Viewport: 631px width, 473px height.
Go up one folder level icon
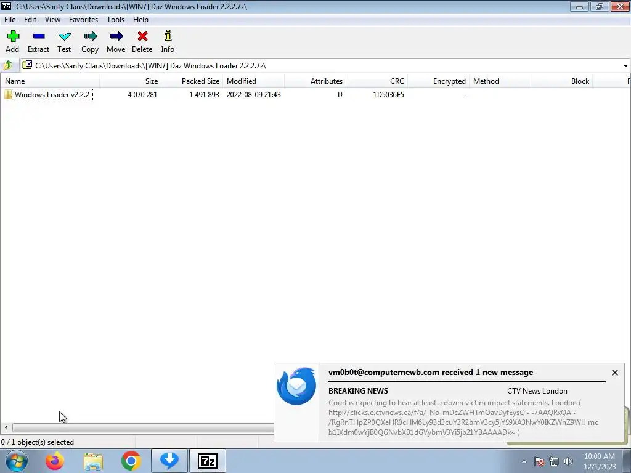tap(7, 65)
